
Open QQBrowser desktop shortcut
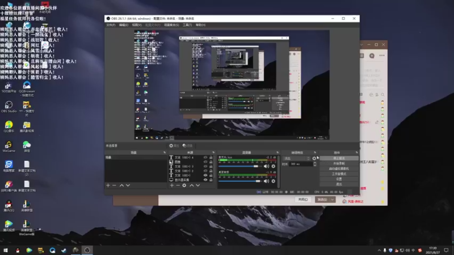tap(27, 89)
